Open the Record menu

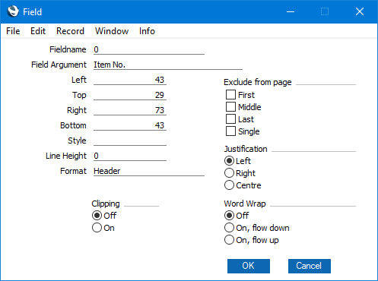click(70, 31)
